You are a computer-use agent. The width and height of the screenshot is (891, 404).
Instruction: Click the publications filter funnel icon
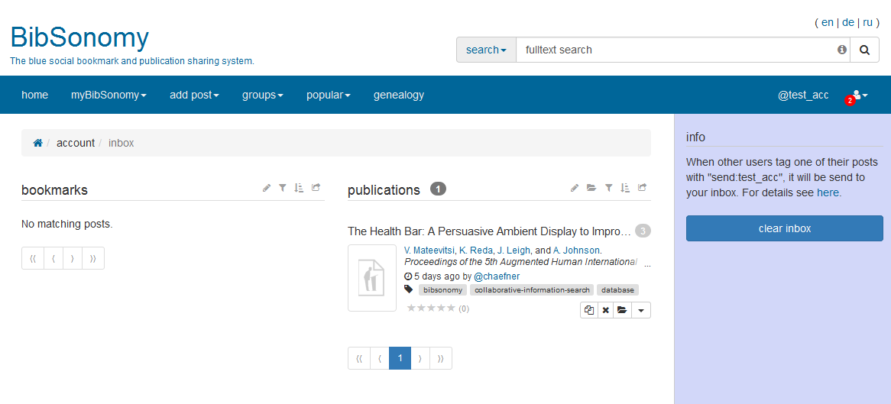click(608, 188)
